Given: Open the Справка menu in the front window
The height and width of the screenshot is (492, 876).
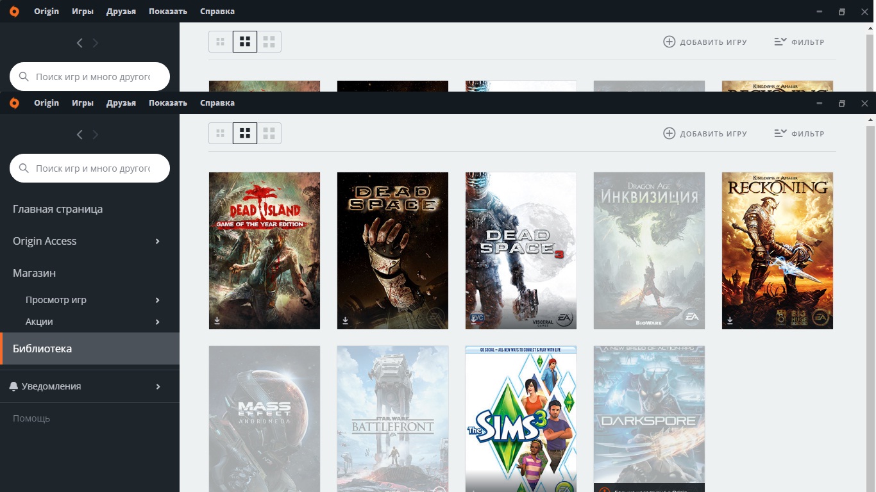Looking at the screenshot, I should pos(217,103).
